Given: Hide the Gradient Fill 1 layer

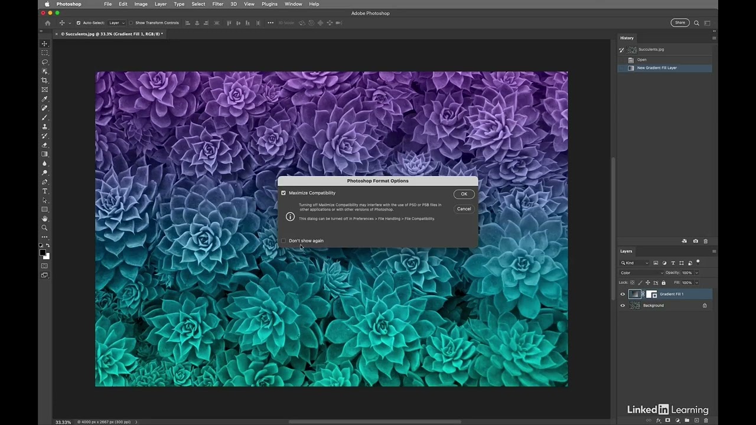Looking at the screenshot, I should [x=622, y=294].
